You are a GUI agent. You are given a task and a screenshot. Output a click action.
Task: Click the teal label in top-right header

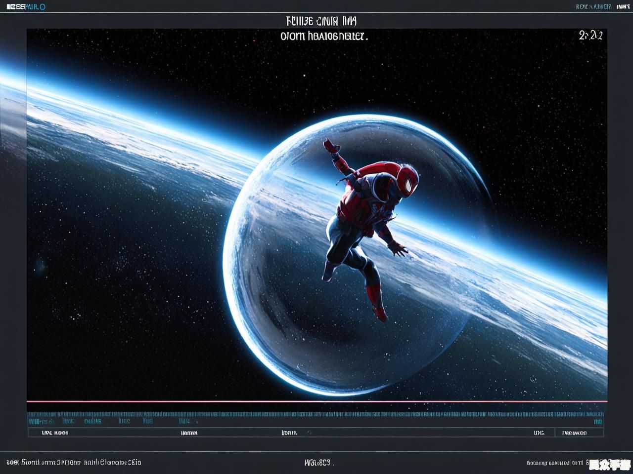click(x=593, y=7)
